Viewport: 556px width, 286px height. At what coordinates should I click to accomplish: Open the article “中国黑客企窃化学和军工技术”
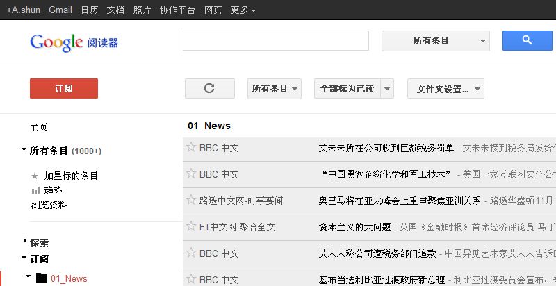point(386,174)
